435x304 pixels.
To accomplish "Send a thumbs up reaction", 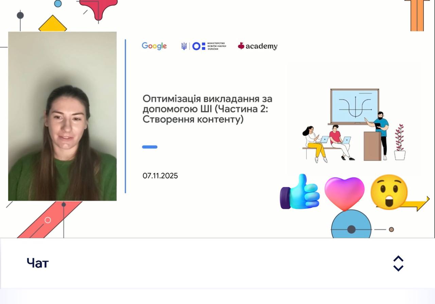I will click(300, 192).
